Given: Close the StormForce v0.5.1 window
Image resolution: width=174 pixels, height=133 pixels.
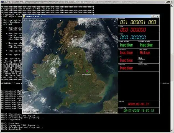Looking at the screenshot, I should tap(158, 16).
